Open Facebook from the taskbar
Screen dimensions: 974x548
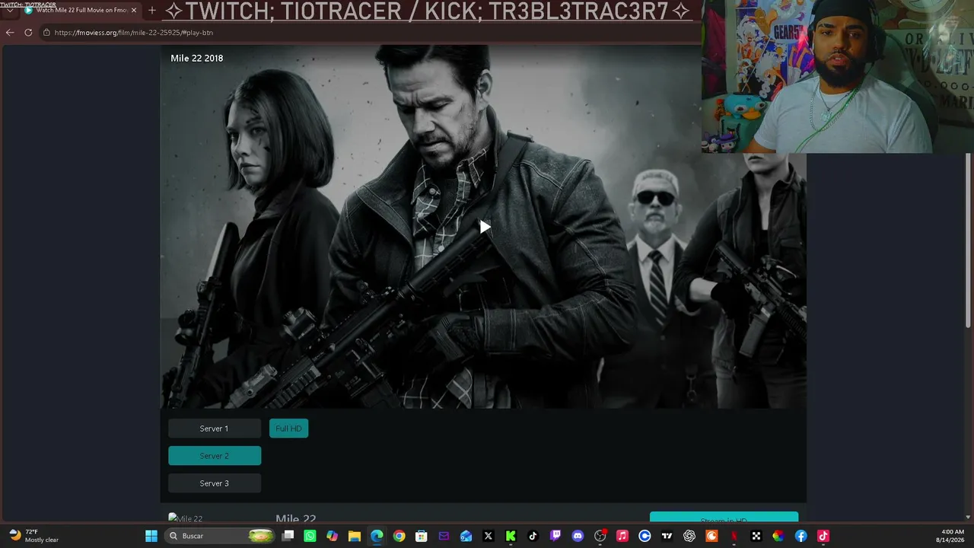[x=801, y=536]
